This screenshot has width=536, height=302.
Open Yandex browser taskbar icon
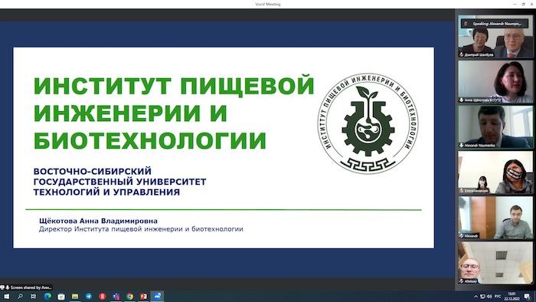tap(102, 297)
